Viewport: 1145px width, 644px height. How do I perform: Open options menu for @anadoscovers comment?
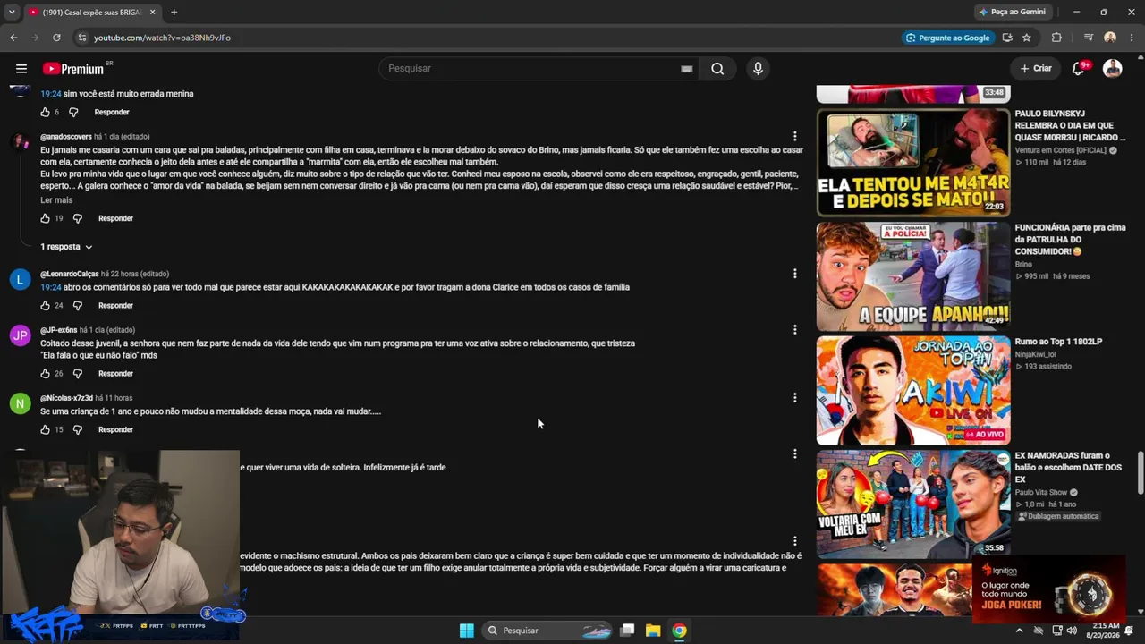[x=794, y=137]
